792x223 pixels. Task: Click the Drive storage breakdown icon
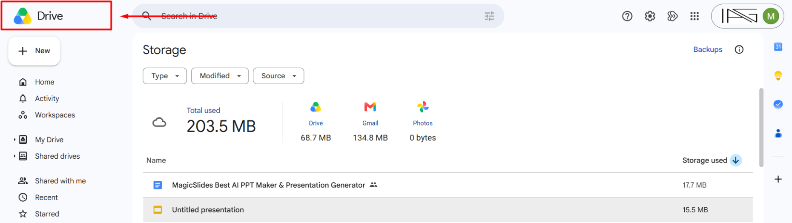[x=316, y=107]
